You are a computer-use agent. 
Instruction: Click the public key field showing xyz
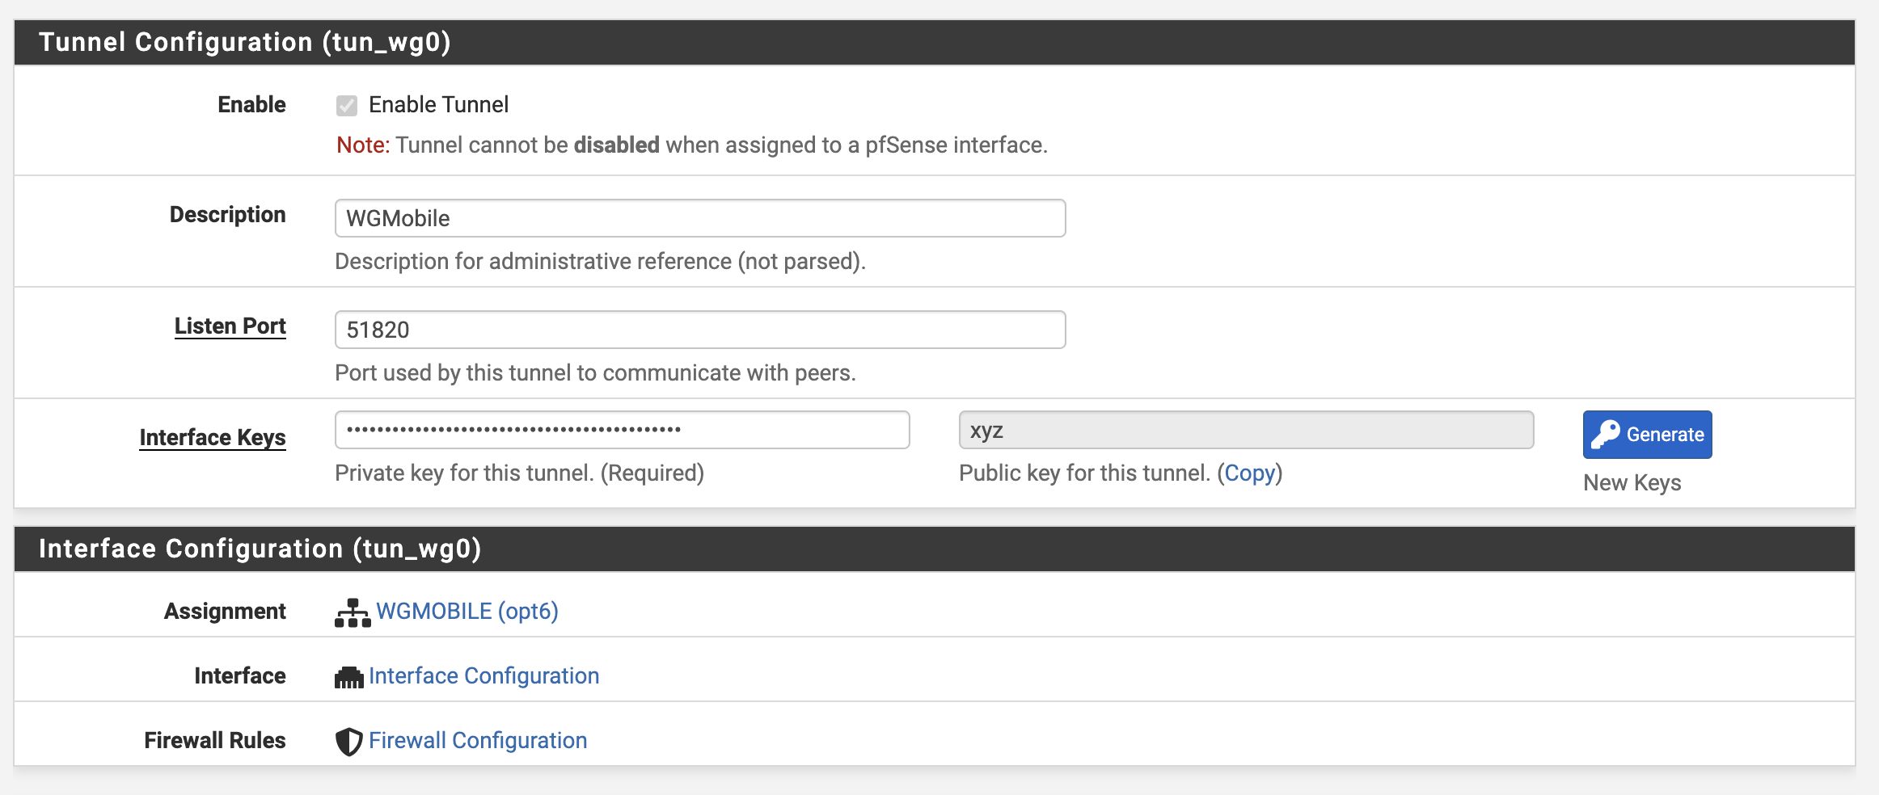(x=1246, y=430)
